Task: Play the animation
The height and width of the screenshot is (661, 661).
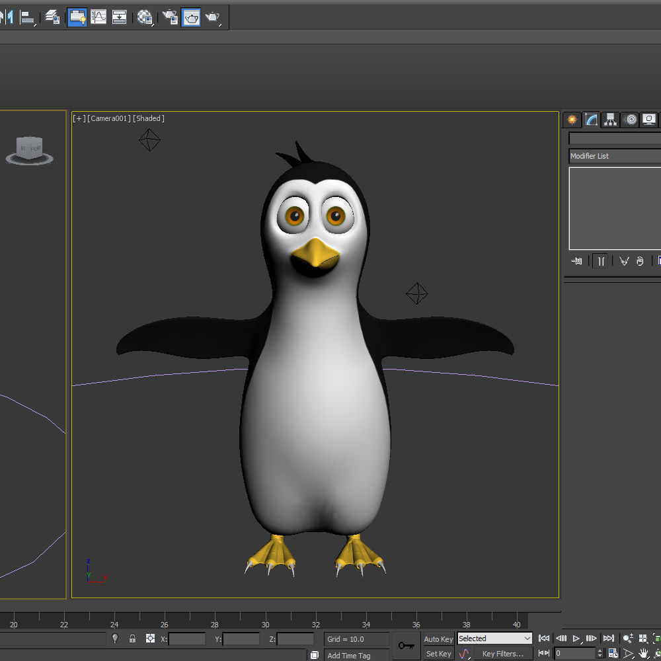Action: point(576,639)
